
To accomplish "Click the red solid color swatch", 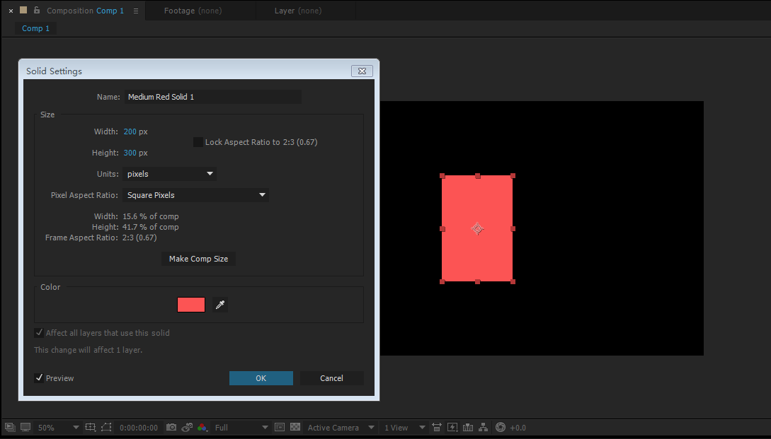I will click(191, 305).
